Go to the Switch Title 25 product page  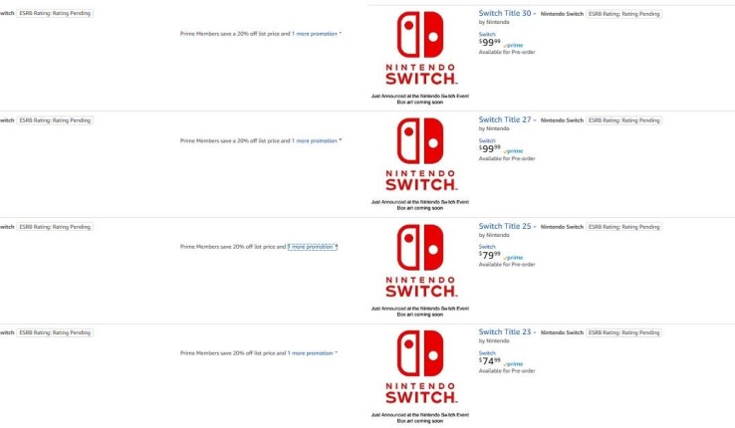coord(504,226)
